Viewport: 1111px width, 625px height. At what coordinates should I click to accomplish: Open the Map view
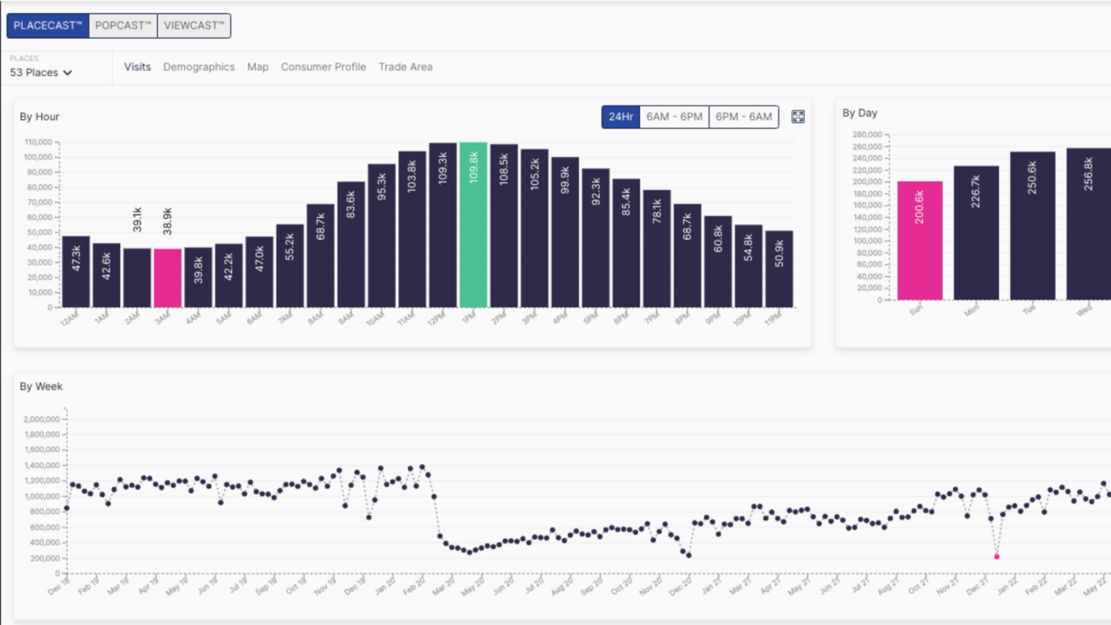coord(258,67)
